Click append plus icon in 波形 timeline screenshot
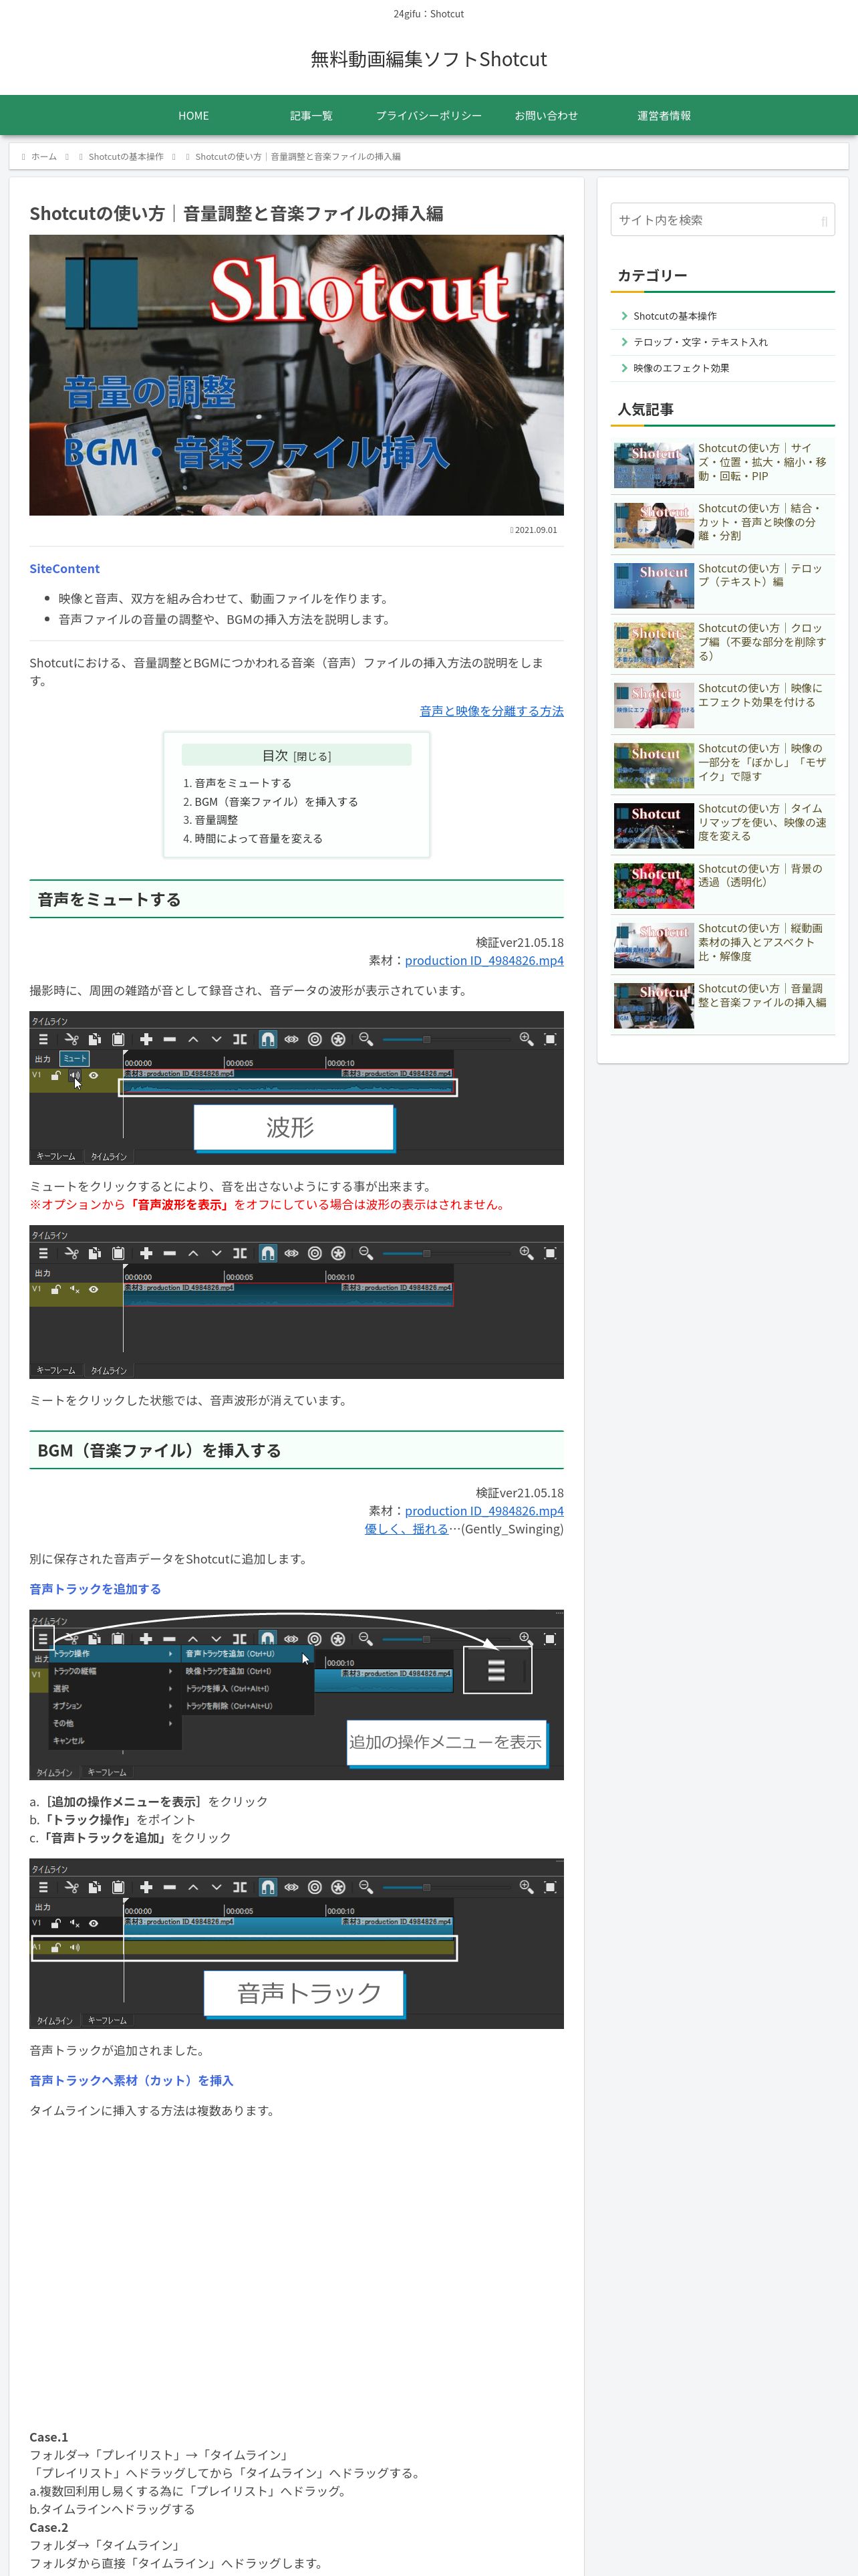858x2576 pixels. (x=146, y=1039)
